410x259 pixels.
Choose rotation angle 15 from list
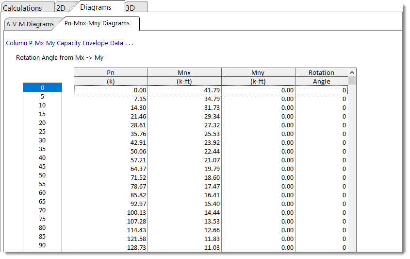[42, 114]
